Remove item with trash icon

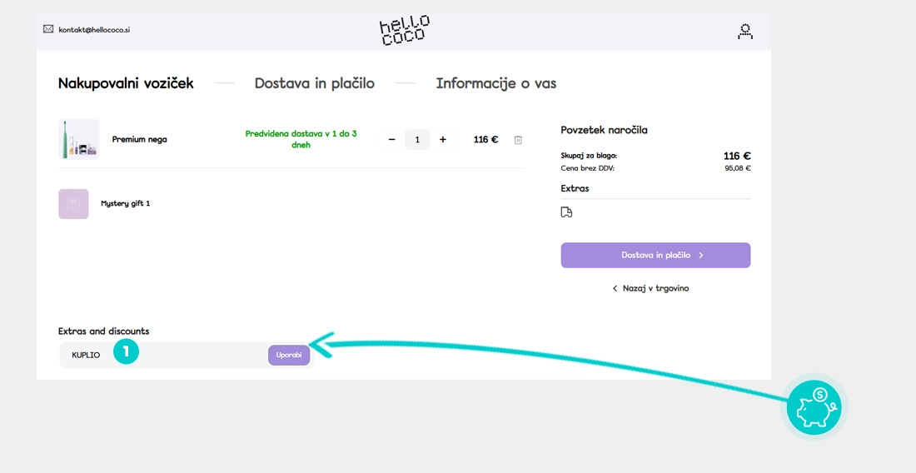pyautogui.click(x=518, y=140)
